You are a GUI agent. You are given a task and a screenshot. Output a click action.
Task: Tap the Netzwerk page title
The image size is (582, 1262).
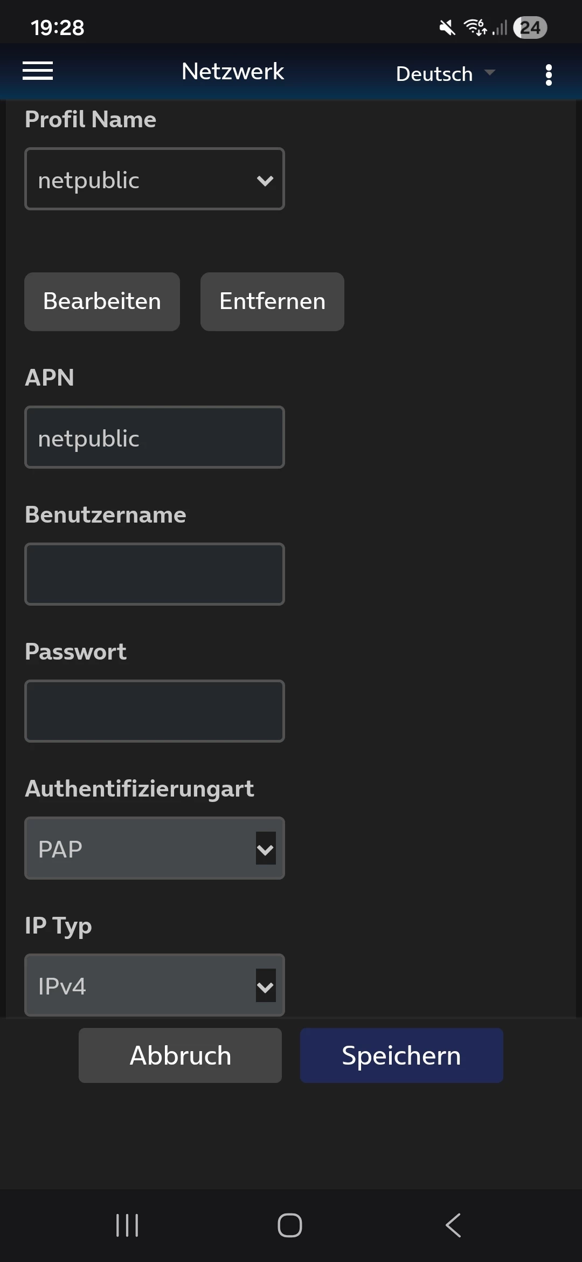233,71
